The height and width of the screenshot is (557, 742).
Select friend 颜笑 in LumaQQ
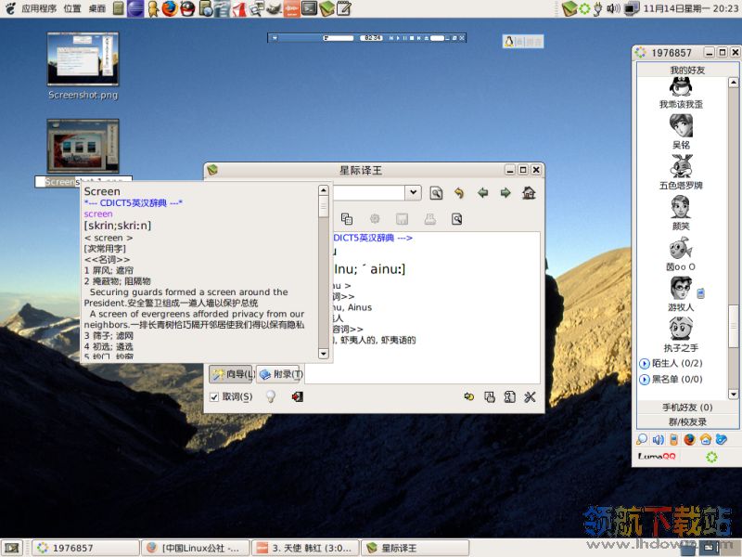pos(681,214)
